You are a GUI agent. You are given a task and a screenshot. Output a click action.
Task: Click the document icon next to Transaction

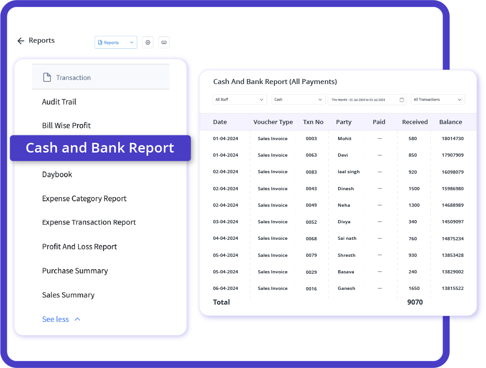pos(47,78)
